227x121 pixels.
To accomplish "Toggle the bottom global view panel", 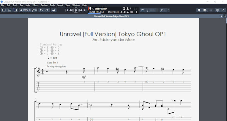I will coord(10,10).
